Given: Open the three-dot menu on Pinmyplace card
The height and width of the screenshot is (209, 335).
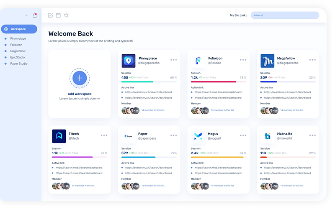Looking at the screenshot, I should point(173,60).
